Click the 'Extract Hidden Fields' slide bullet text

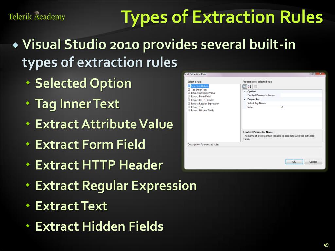coord(99,226)
